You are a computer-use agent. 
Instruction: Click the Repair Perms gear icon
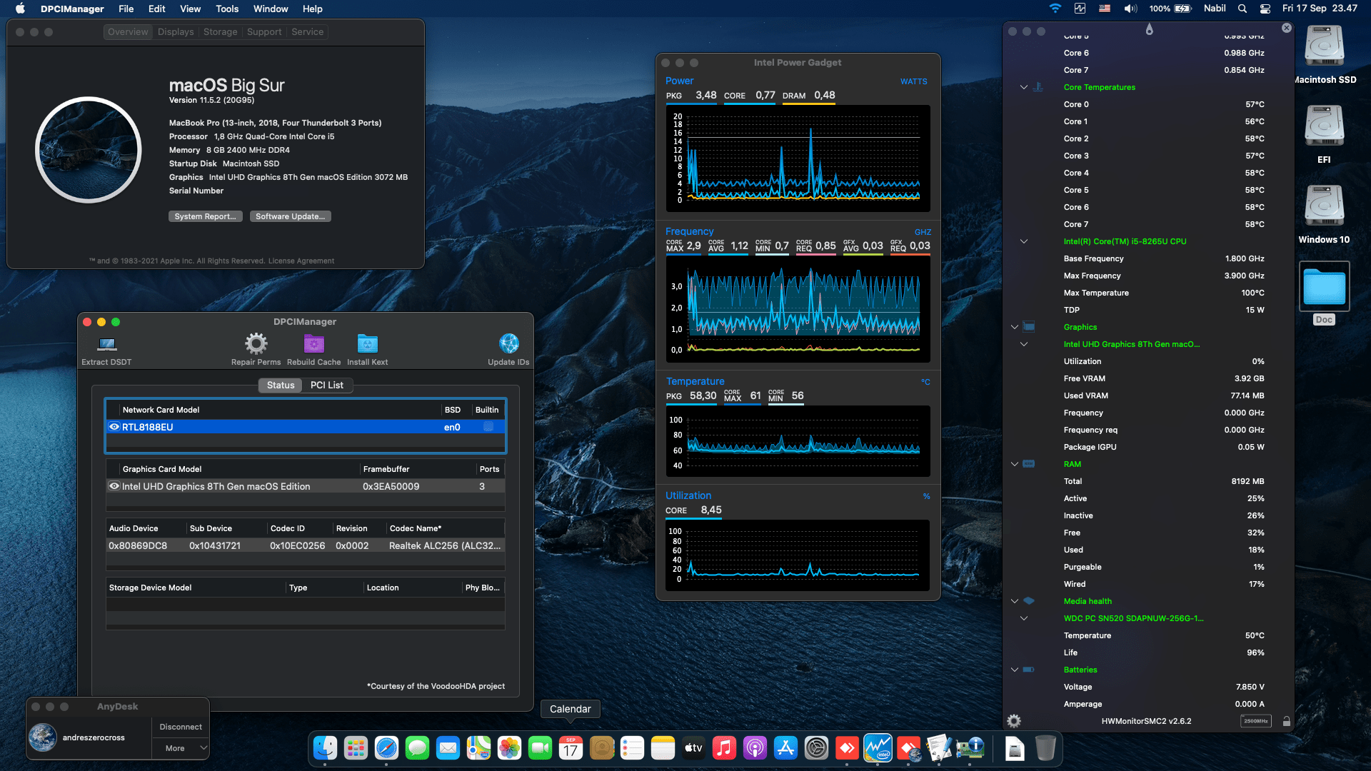(x=256, y=344)
